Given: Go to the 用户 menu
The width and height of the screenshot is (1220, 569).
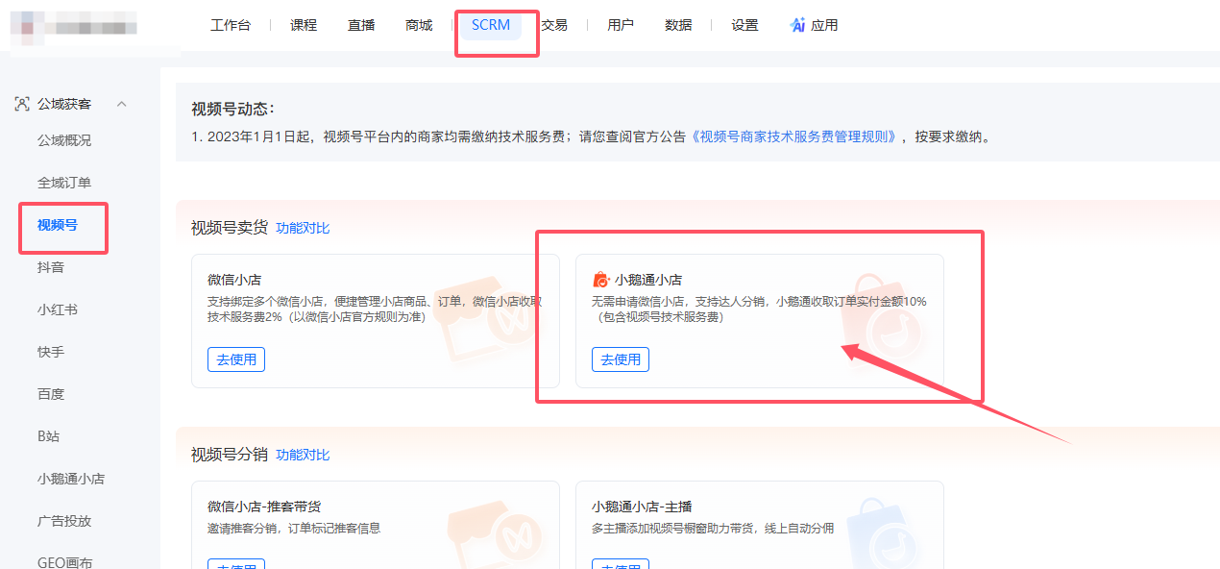Looking at the screenshot, I should point(621,25).
